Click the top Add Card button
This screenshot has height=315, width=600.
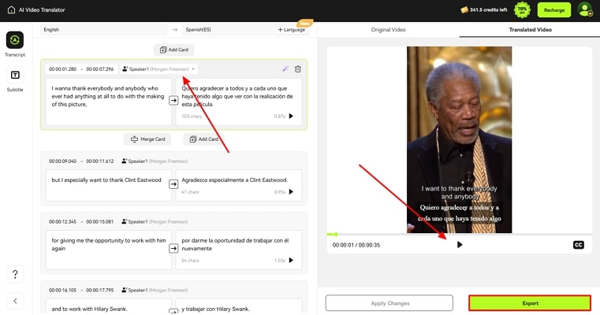coord(173,50)
